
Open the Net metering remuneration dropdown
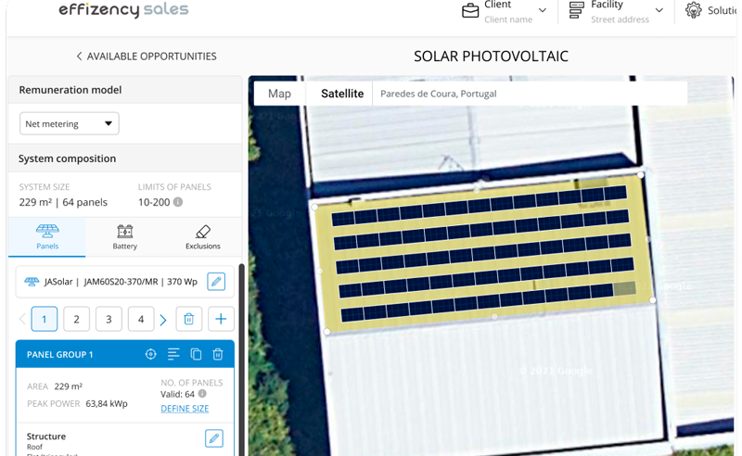click(70, 123)
